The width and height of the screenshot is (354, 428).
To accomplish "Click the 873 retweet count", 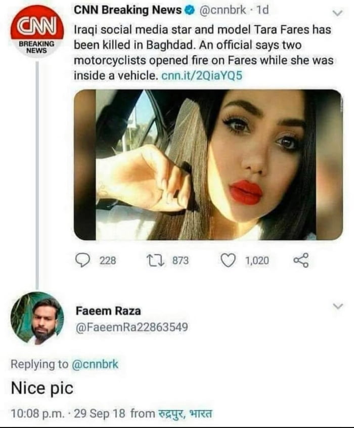I will click(x=181, y=260).
